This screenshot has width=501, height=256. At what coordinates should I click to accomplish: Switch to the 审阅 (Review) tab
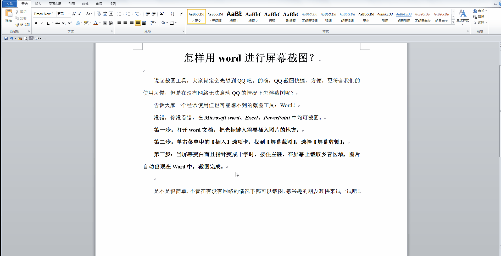click(x=99, y=4)
